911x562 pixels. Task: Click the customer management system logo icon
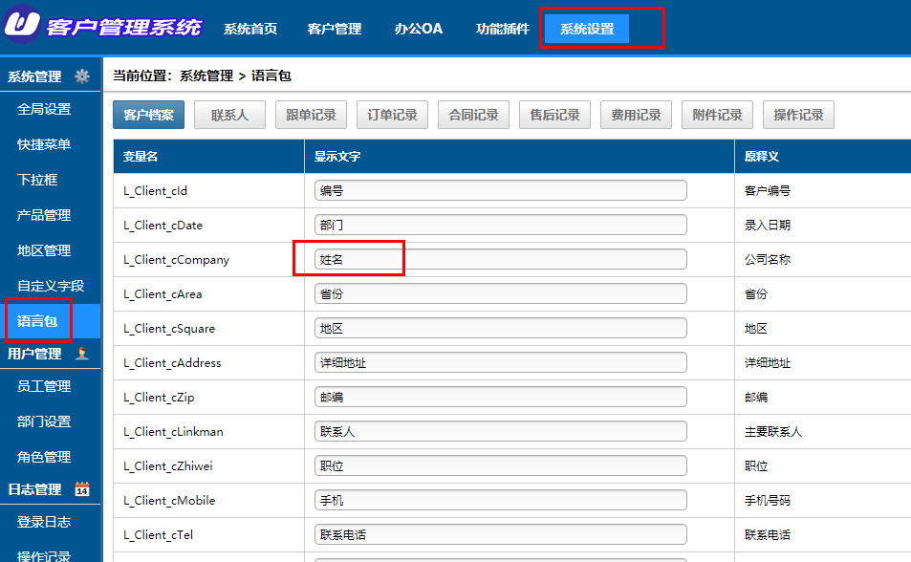(22, 23)
